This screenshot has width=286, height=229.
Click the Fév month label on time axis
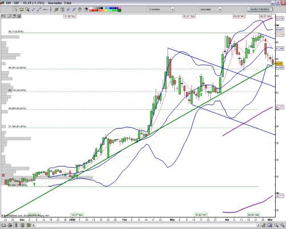click(125, 220)
